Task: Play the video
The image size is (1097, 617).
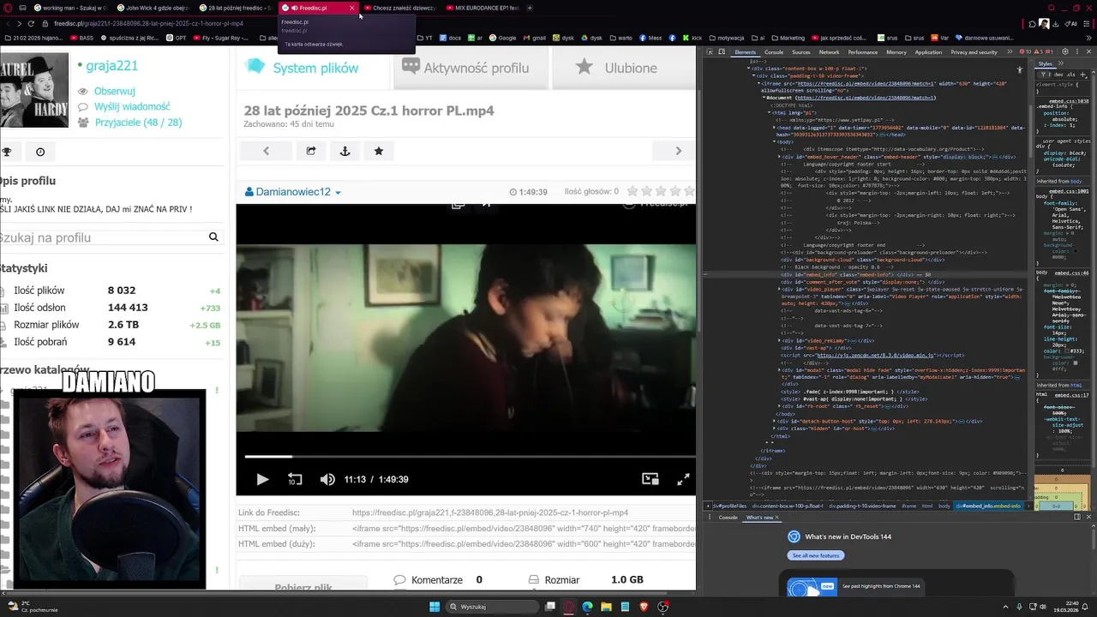Action: [x=262, y=479]
